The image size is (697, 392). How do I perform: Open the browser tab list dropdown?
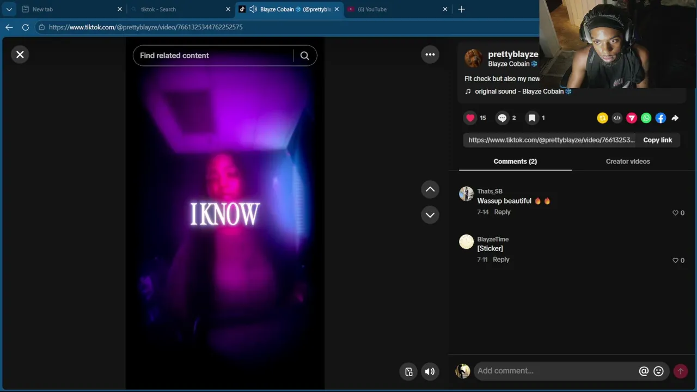[9, 9]
